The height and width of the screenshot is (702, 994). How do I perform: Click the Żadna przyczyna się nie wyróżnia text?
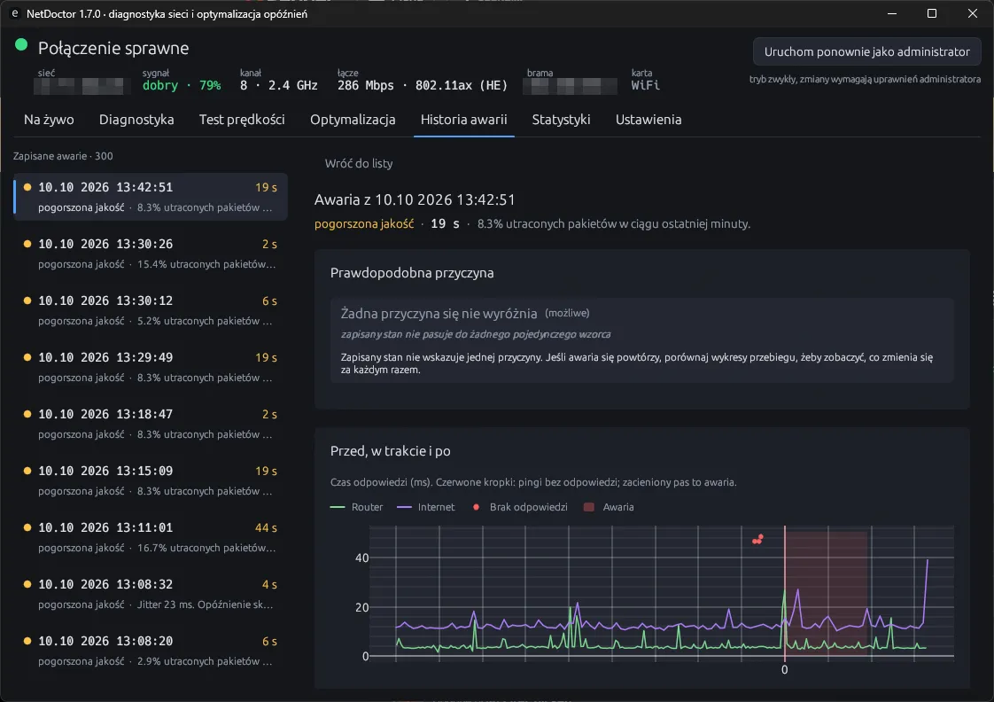click(439, 313)
